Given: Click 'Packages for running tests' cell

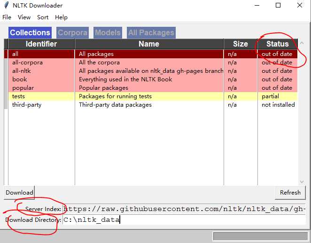Looking at the screenshot, I should click(x=149, y=96).
